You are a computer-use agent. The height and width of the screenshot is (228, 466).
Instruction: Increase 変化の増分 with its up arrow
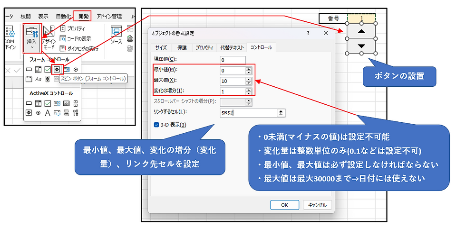[249, 90]
